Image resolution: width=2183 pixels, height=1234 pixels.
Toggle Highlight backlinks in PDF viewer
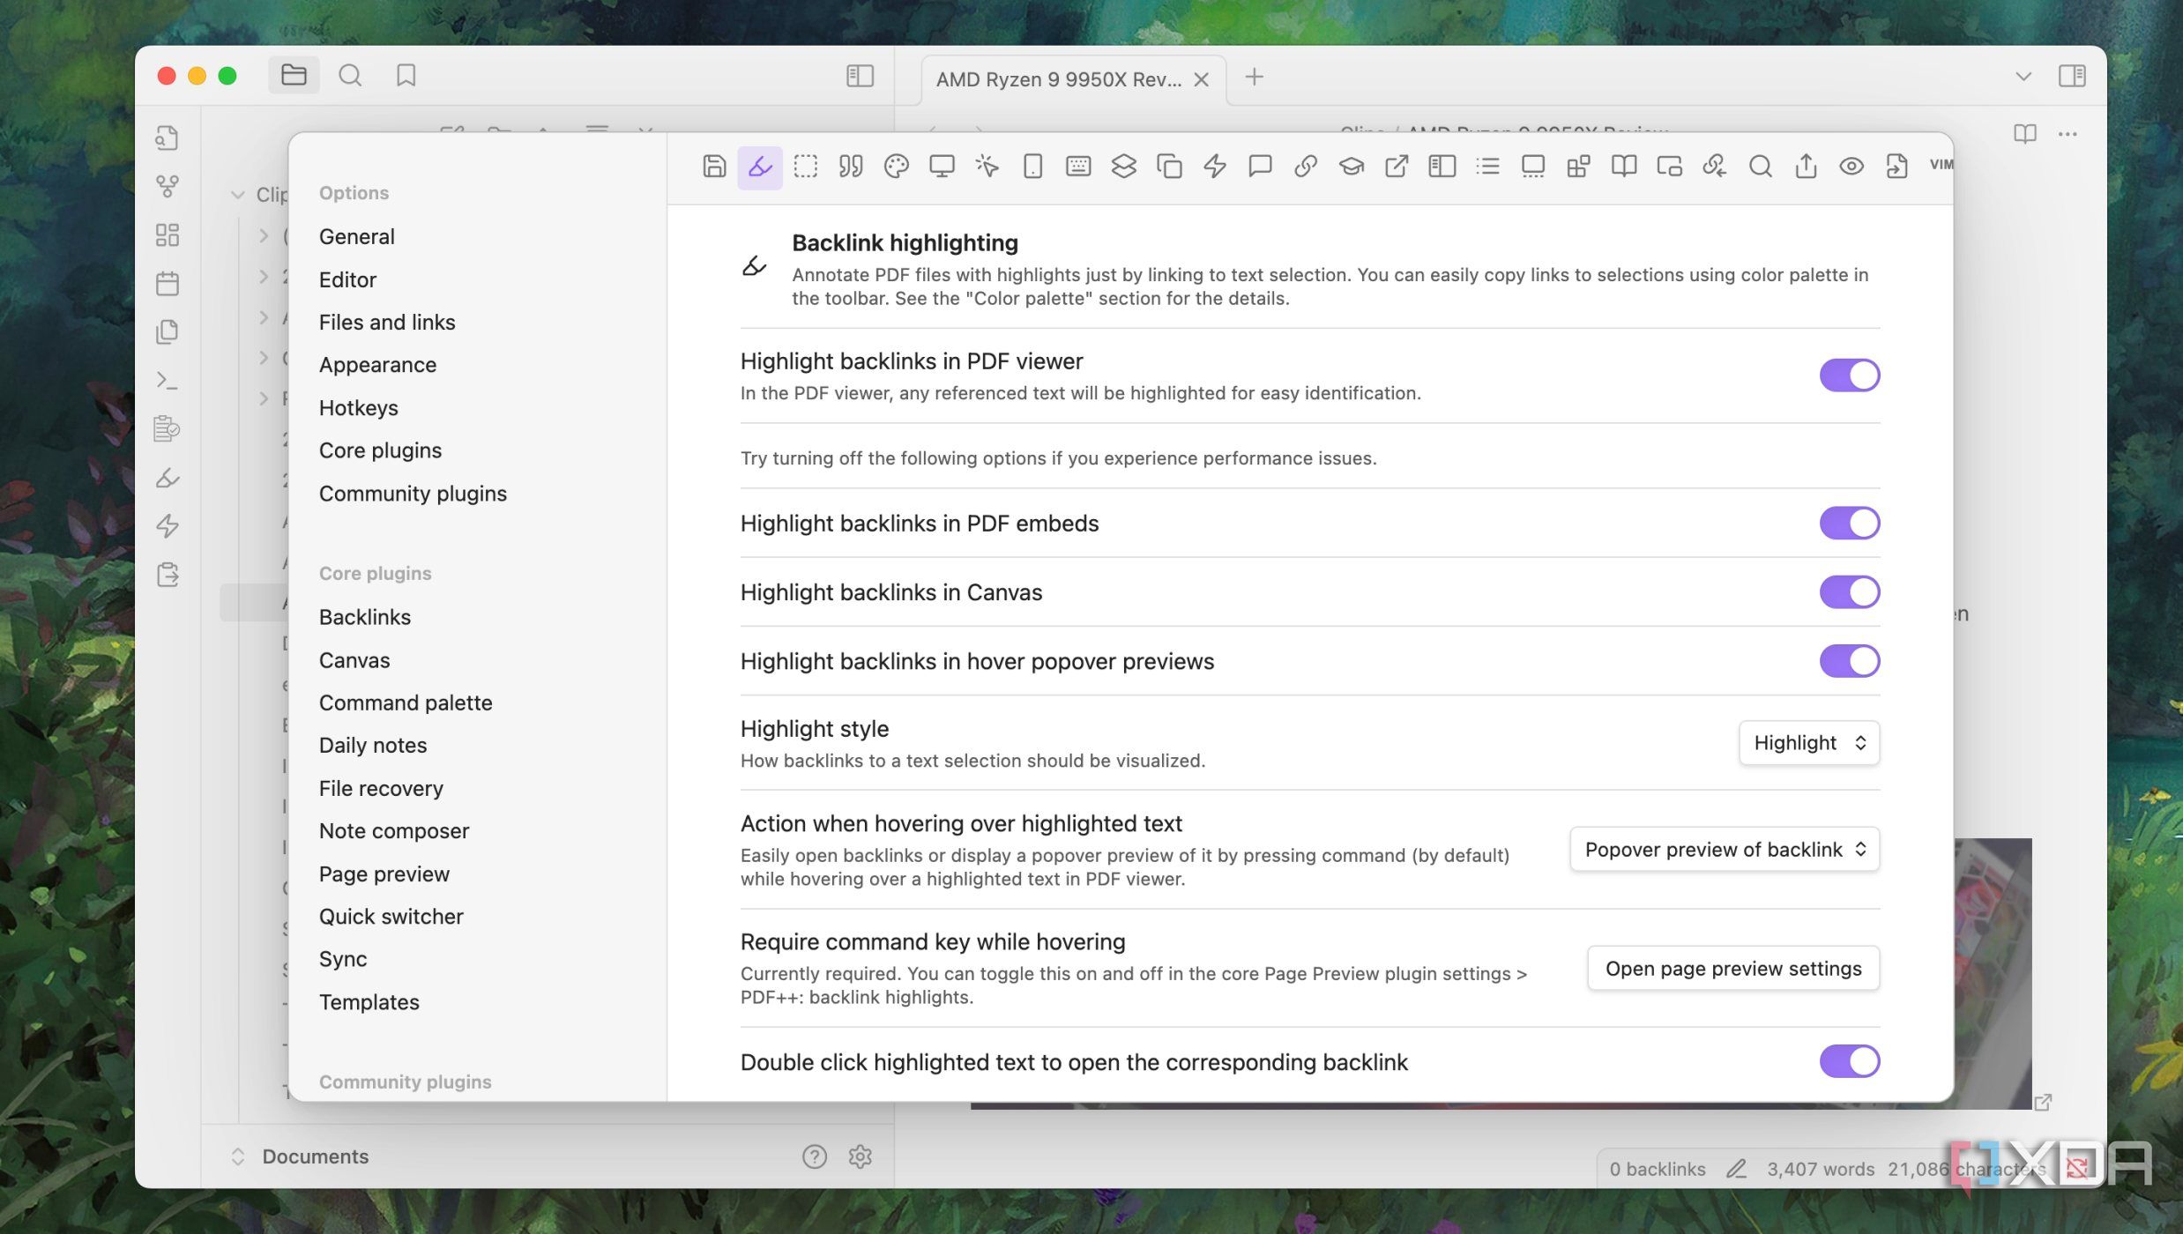click(1850, 375)
